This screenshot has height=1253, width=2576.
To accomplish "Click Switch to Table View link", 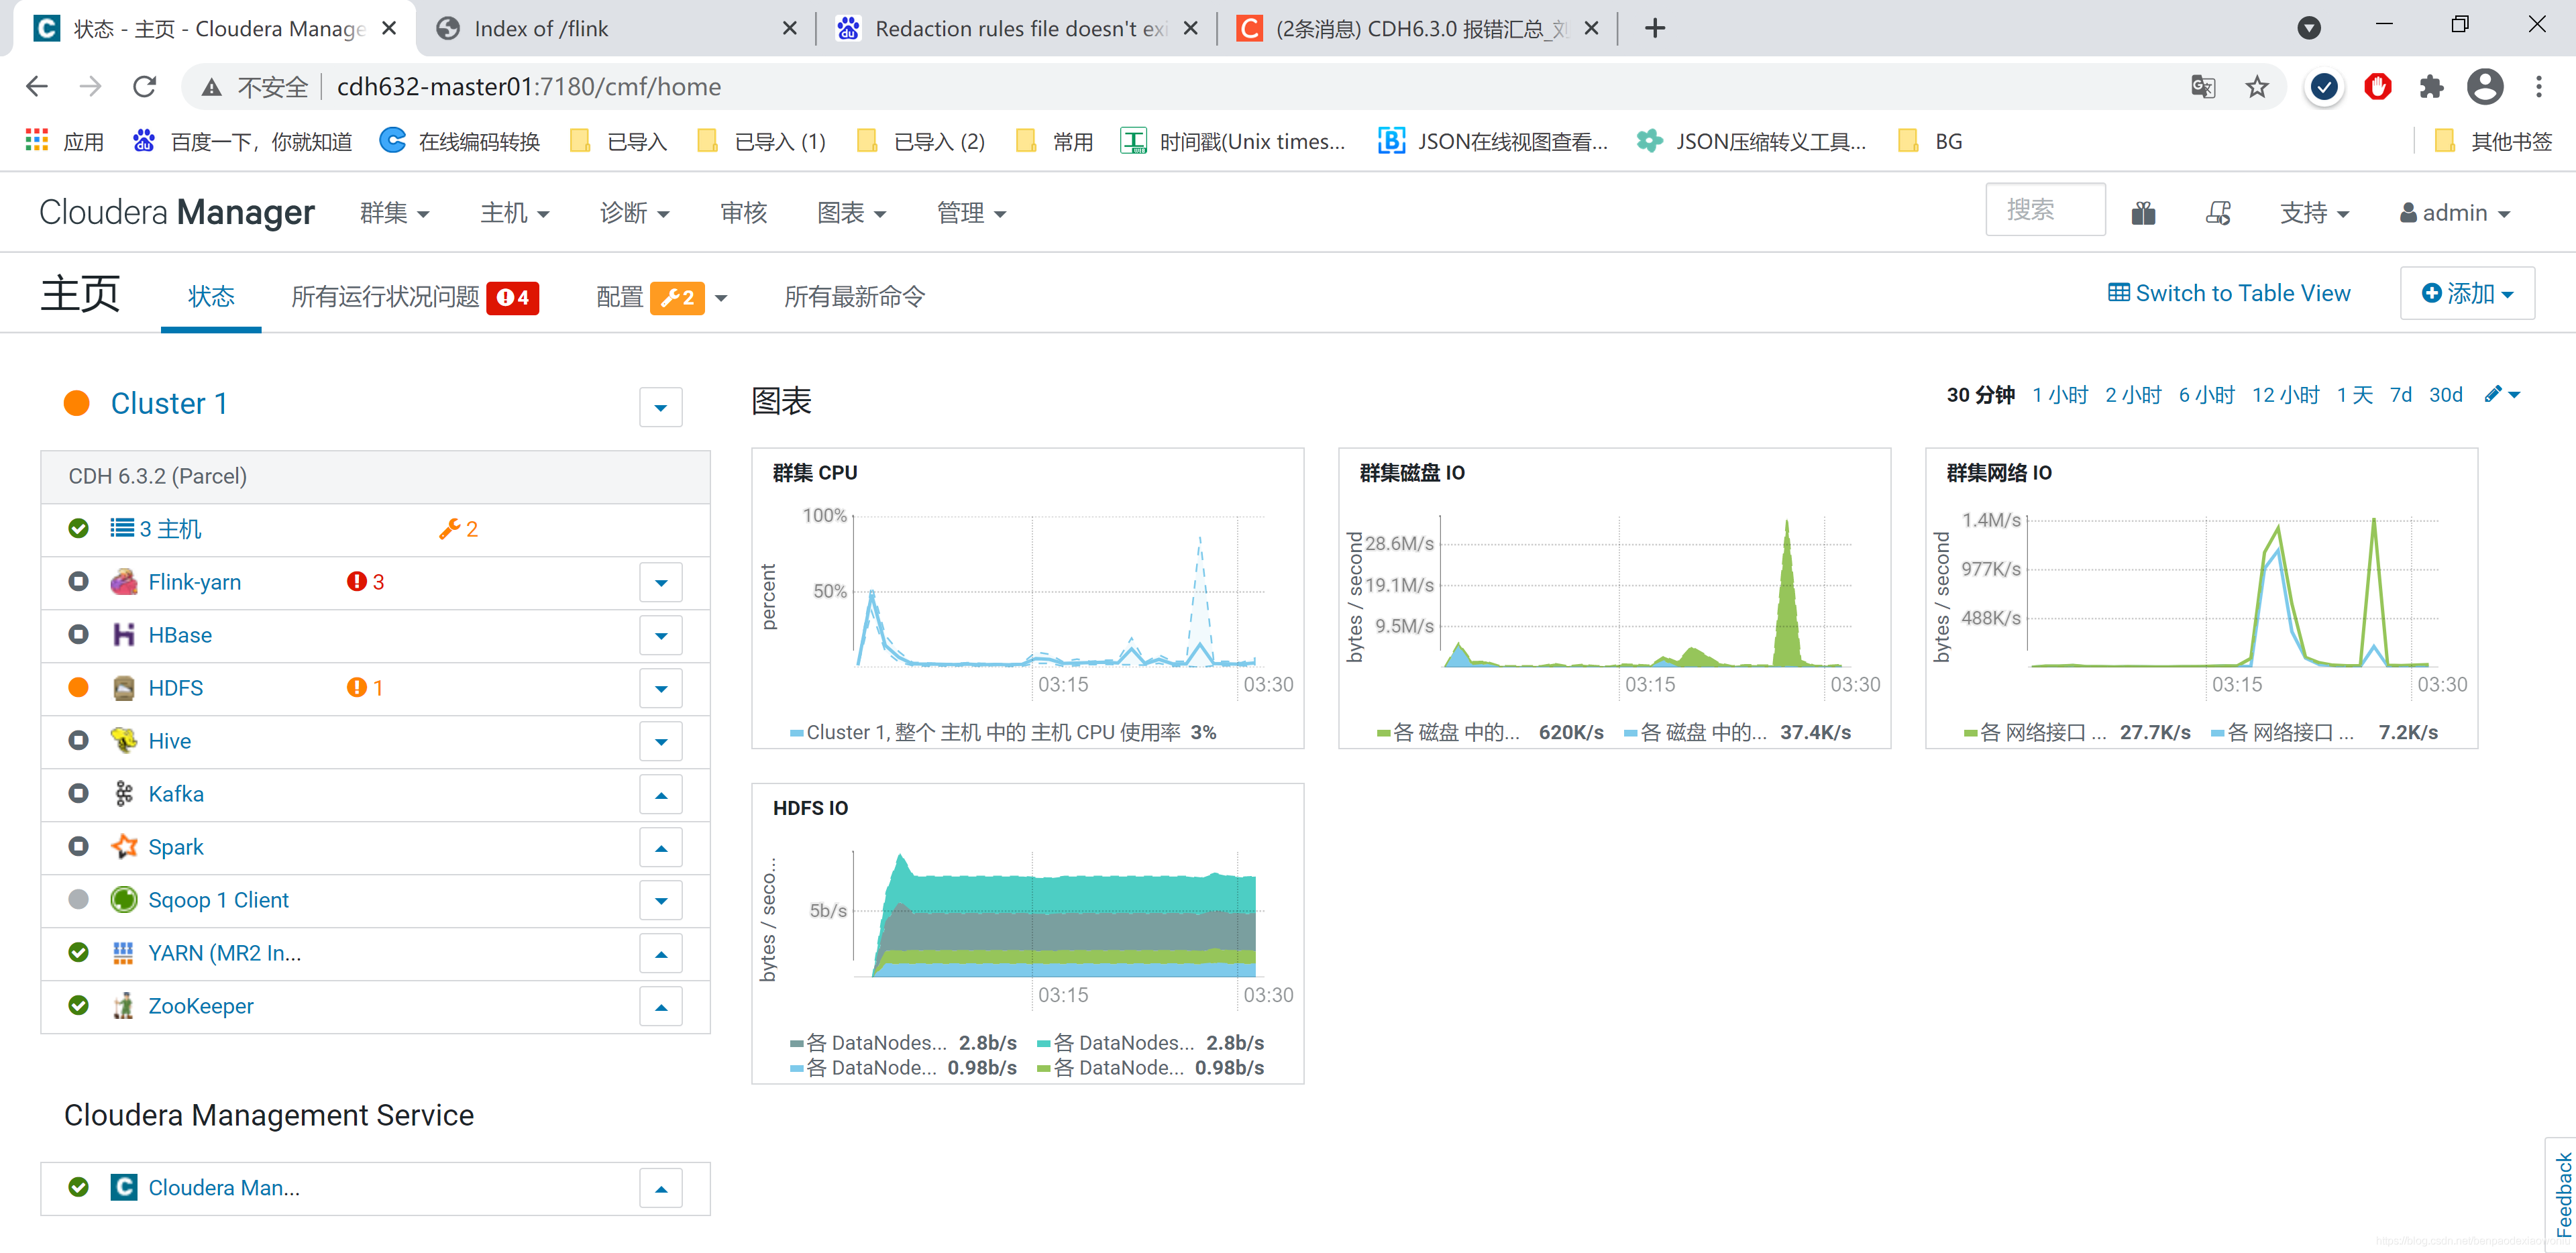I will 2229,293.
